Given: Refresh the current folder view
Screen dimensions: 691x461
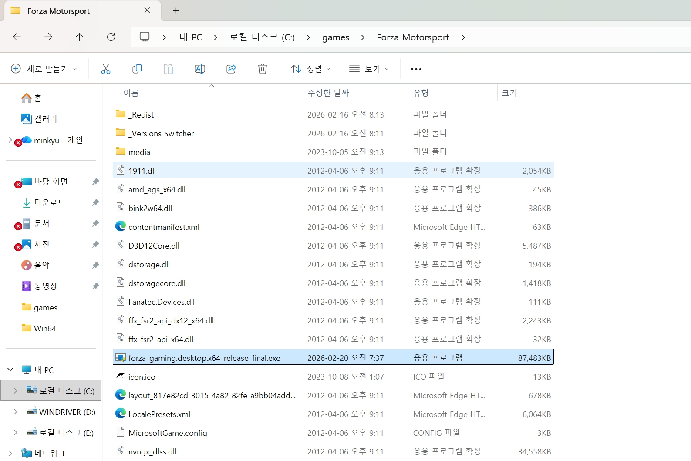Looking at the screenshot, I should [x=111, y=37].
